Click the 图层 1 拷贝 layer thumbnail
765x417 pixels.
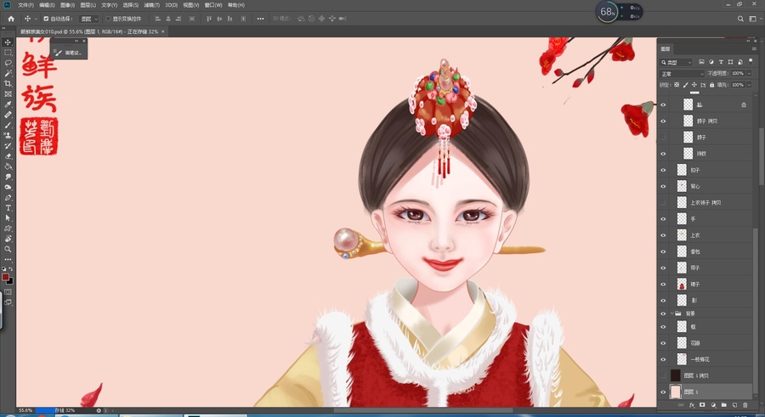675,375
